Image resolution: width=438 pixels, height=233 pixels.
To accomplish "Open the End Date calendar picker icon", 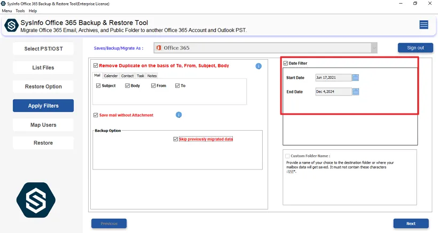I will coord(356,92).
